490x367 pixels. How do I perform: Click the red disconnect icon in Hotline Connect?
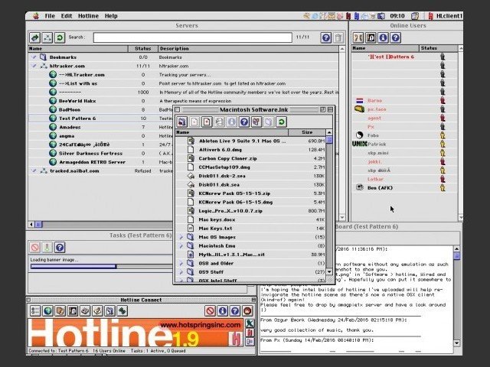pyautogui.click(x=210, y=311)
